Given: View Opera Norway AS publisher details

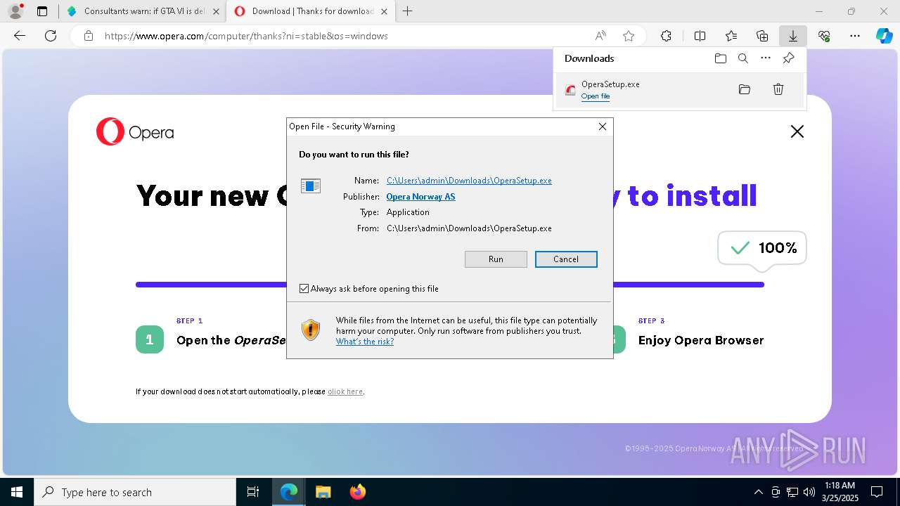Looking at the screenshot, I should point(420,197).
